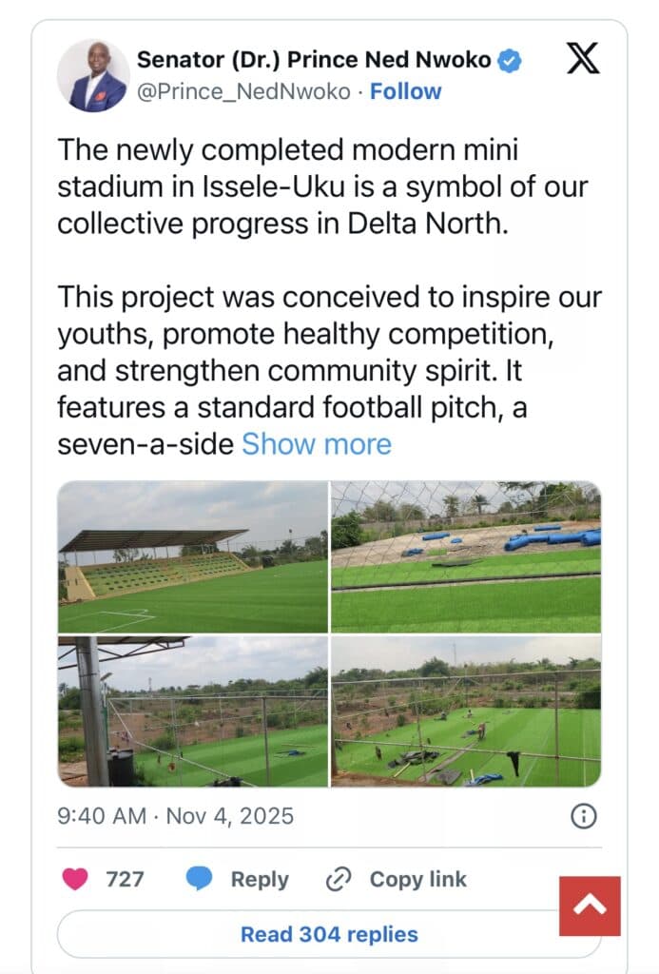This screenshot has height=974, width=659.
Task: Open the stadium grandstand photo
Action: click(x=193, y=556)
